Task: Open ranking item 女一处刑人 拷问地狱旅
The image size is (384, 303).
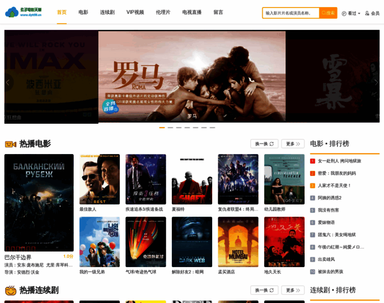Action: [x=340, y=161]
